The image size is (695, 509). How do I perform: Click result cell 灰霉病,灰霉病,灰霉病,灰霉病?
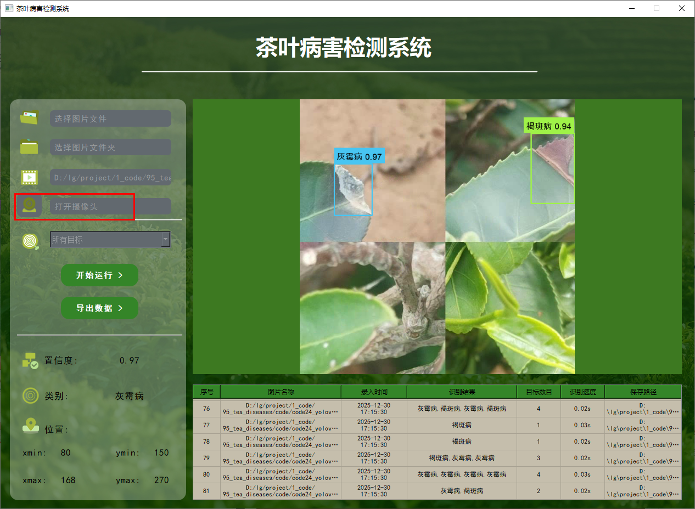(x=462, y=474)
